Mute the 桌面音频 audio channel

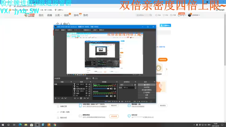[x=111, y=96]
